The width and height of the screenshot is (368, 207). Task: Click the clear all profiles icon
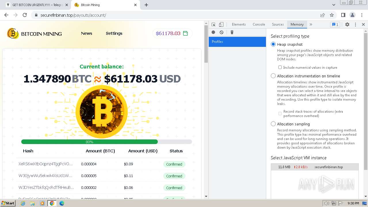221,32
